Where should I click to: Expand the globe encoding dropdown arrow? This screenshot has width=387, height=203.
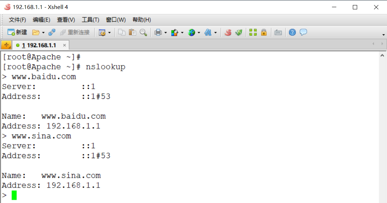[x=199, y=33]
